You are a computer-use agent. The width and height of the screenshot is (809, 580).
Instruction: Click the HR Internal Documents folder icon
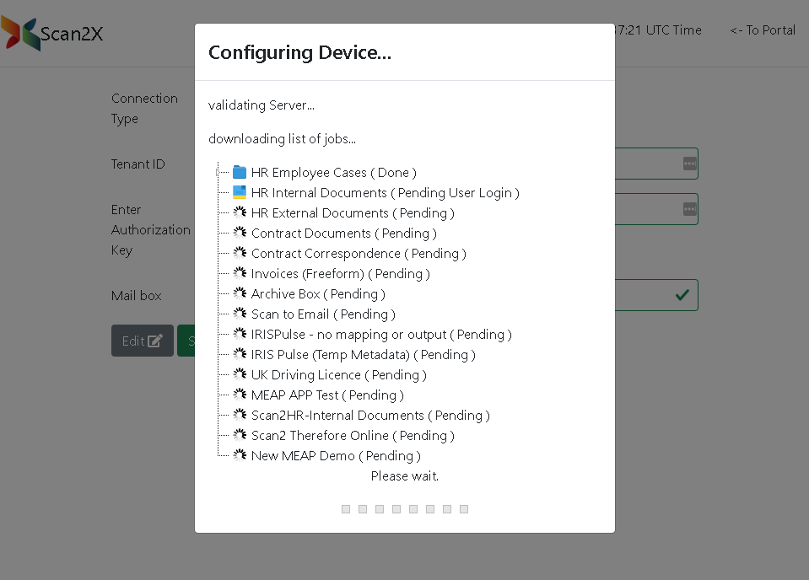[x=240, y=192]
